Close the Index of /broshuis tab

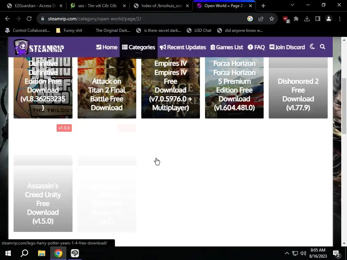[x=187, y=6]
